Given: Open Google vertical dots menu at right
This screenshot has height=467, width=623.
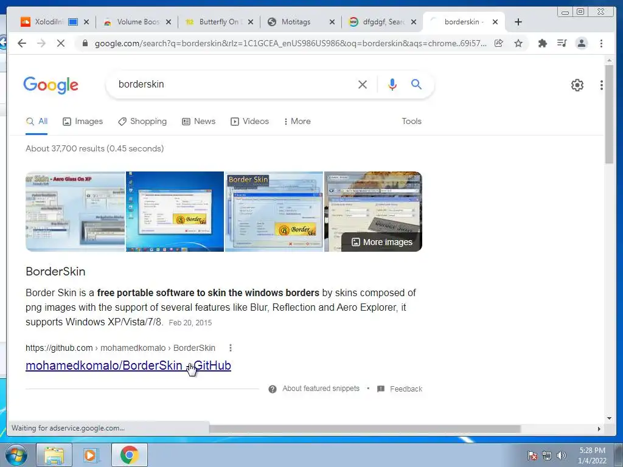Looking at the screenshot, I should 602,85.
